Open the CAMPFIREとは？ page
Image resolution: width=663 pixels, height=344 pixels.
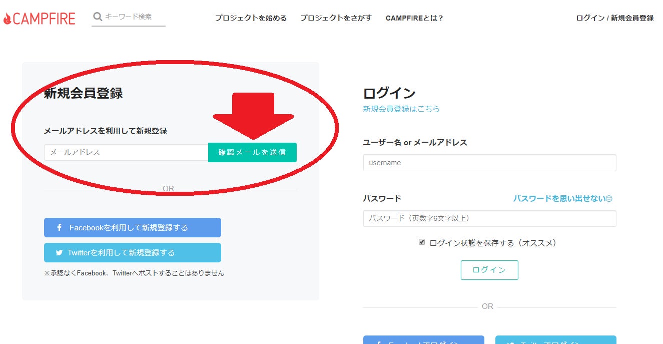point(414,18)
